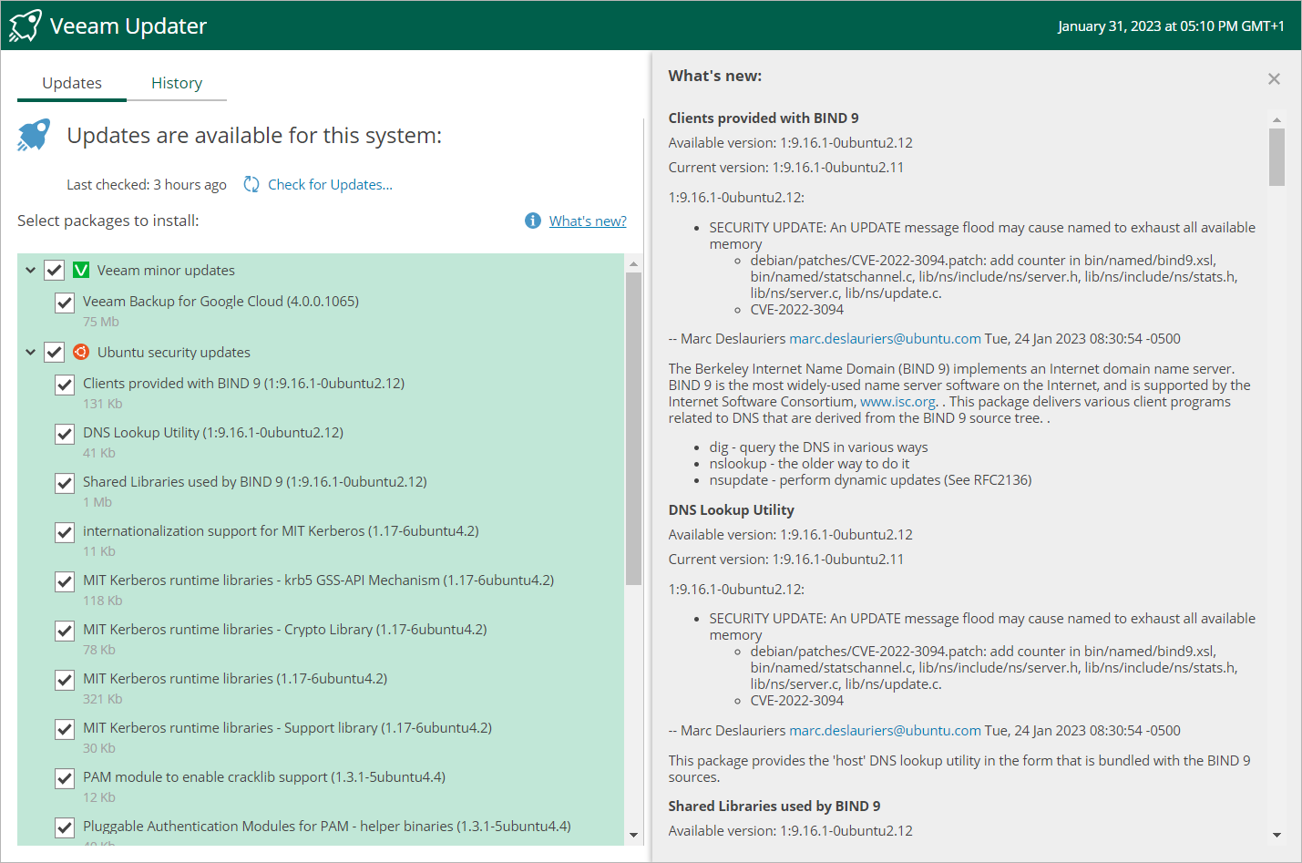This screenshot has width=1302, height=863.
Task: Switch to the Updates tab
Action: pos(72,83)
